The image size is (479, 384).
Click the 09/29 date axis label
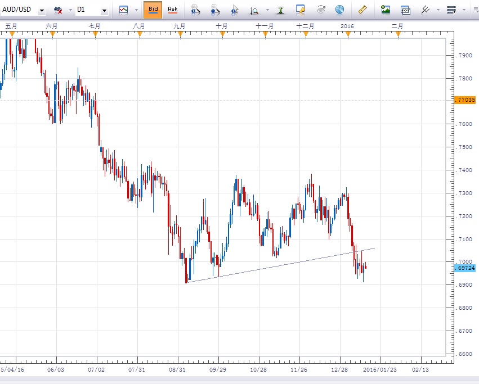click(218, 369)
